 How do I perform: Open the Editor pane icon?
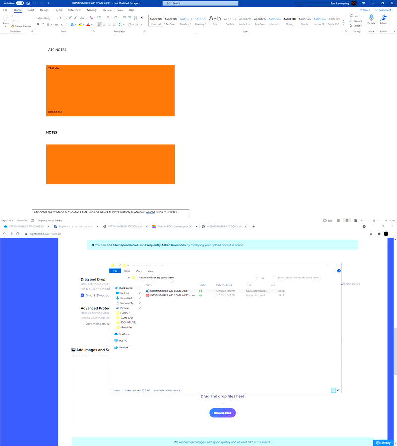coord(383,18)
